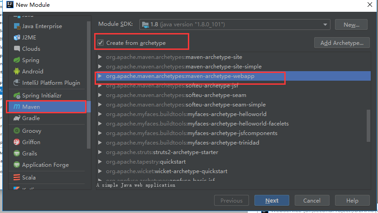Expand softeu-archetype-seam-simple node arrow
This screenshot has height=213, width=378.
pos(100,104)
